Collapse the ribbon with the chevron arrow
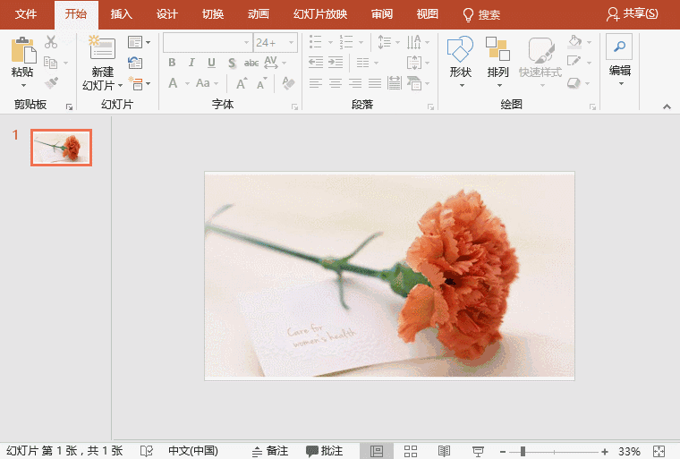This screenshot has height=459, width=680. coord(667,106)
